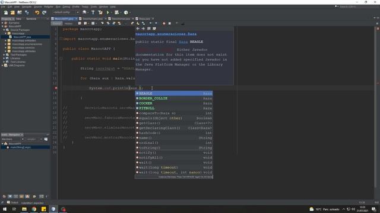Expand the mascotapp.enumeraciones package

point(6,44)
